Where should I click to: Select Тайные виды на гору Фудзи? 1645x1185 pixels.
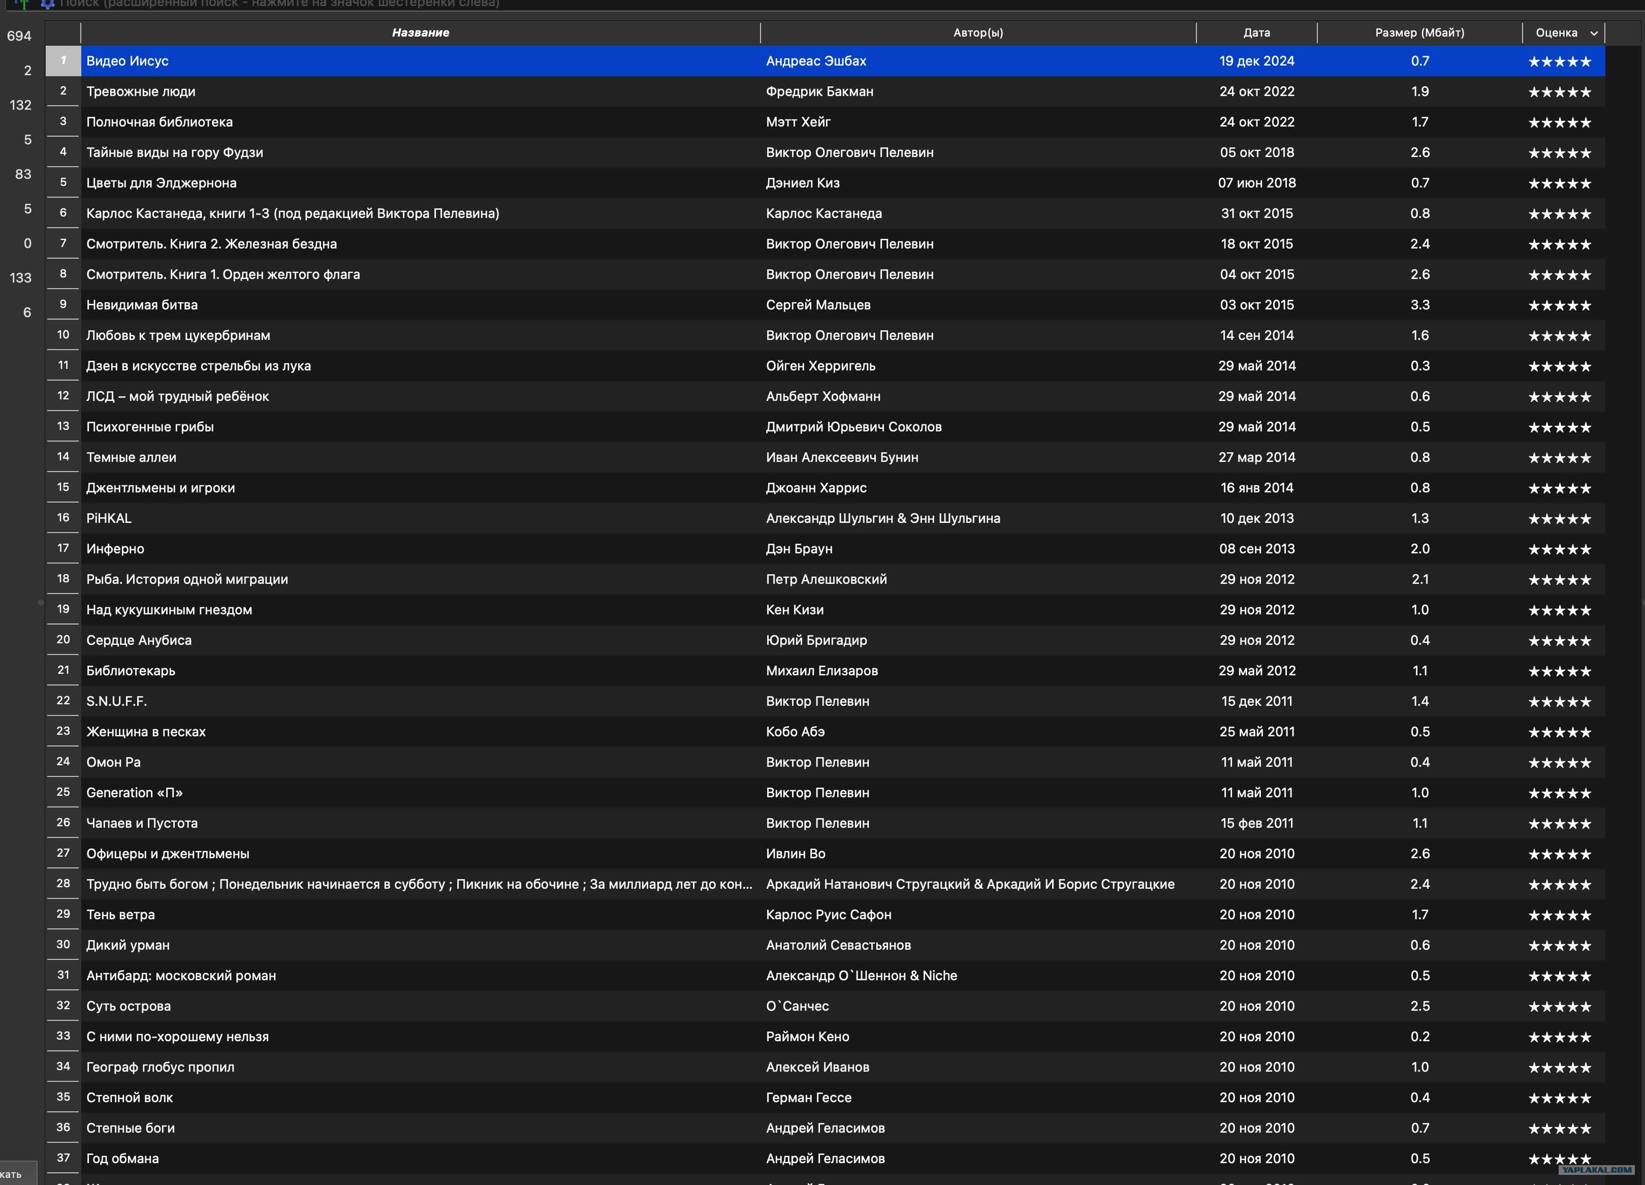pyautogui.click(x=175, y=152)
